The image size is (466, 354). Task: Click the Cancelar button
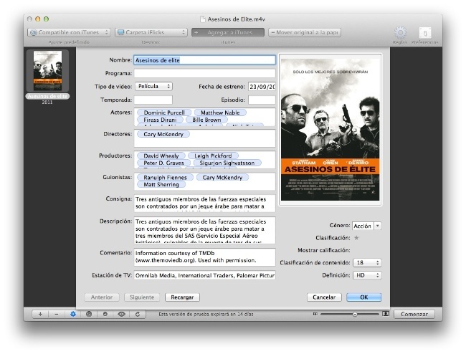[x=324, y=297]
